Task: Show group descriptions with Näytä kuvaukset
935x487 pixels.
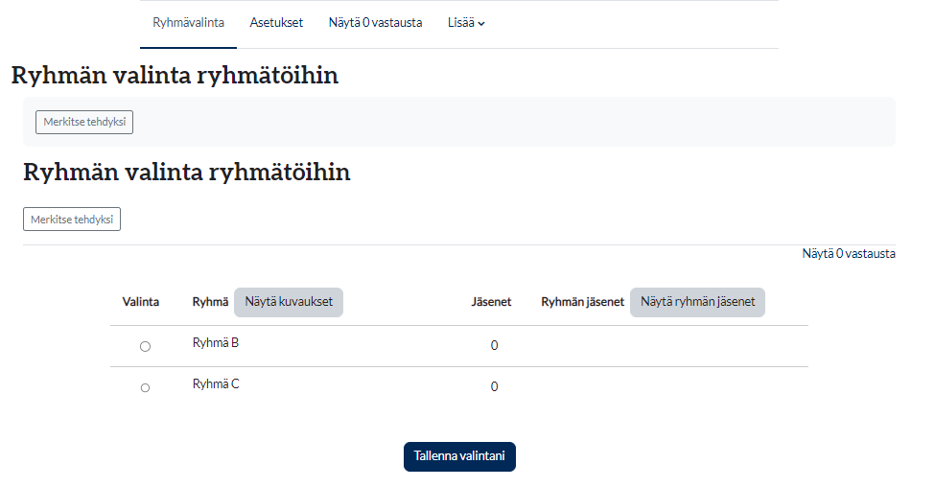Action: point(289,302)
